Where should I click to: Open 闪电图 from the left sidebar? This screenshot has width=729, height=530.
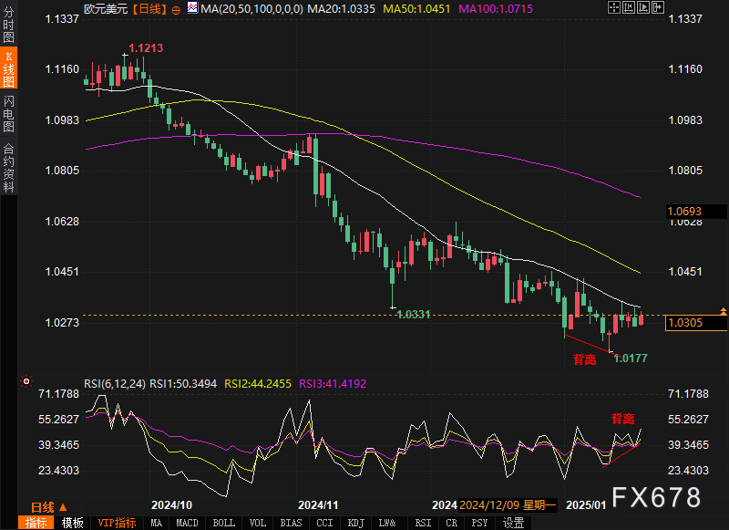tap(8, 114)
